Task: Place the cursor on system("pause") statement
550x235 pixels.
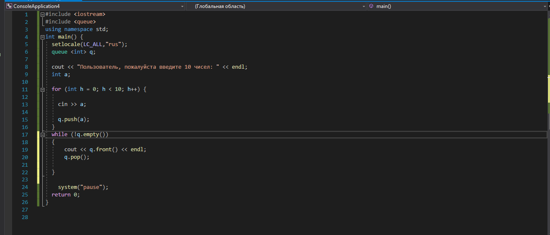Action: 83,187
